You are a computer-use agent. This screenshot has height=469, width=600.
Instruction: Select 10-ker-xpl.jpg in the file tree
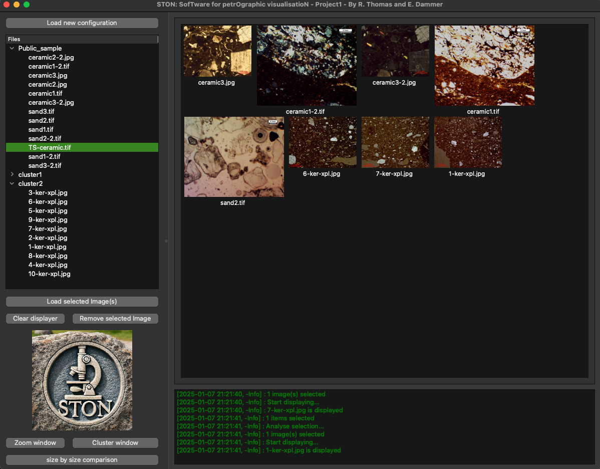tap(50, 274)
